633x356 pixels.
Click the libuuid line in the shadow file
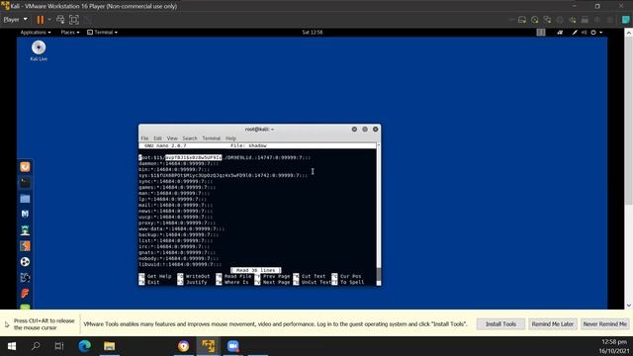[180, 264]
